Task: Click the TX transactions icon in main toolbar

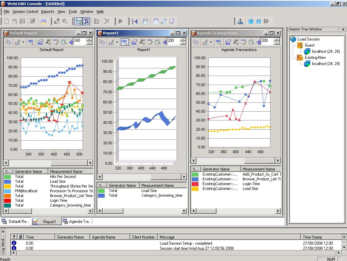Action: [172, 21]
